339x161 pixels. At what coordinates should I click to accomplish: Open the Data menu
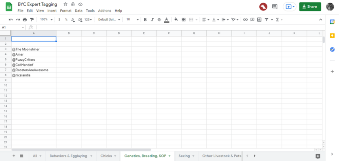tap(79, 11)
